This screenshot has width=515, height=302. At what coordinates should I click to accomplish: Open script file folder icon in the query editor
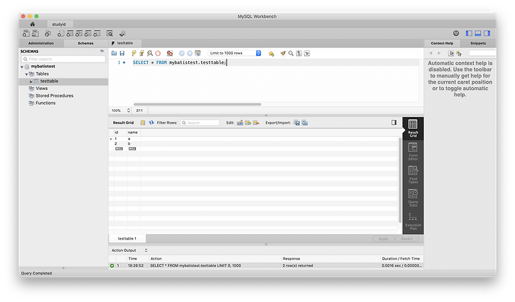(x=114, y=53)
